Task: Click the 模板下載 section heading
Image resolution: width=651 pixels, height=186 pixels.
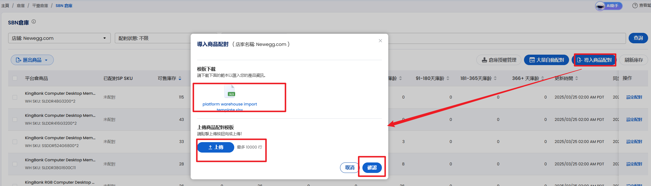Action: tap(206, 69)
